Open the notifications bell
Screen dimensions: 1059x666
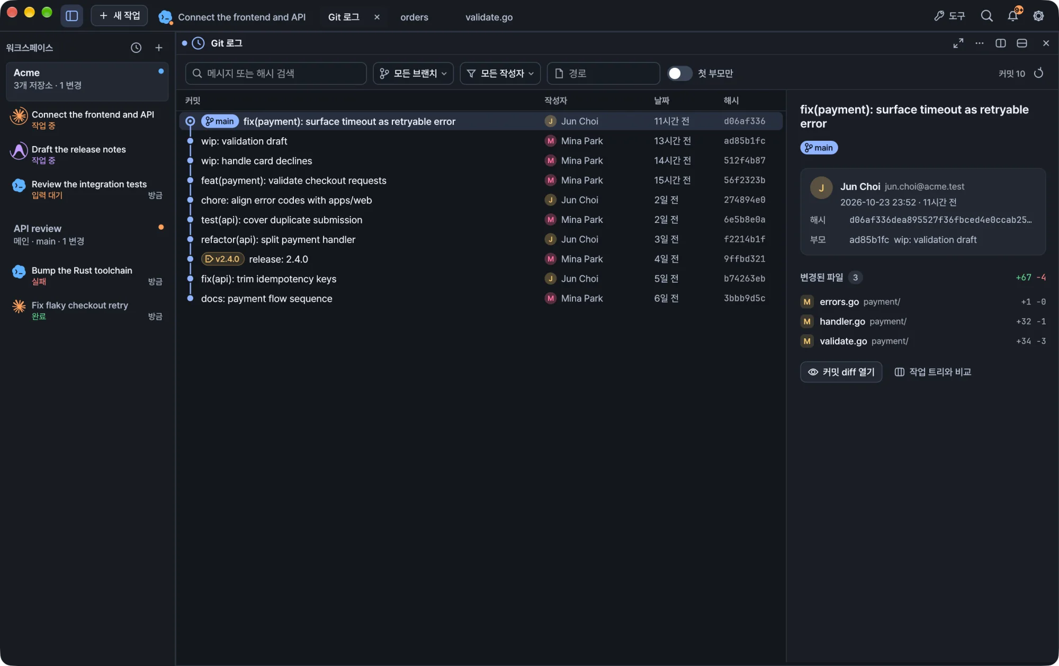coord(1013,16)
